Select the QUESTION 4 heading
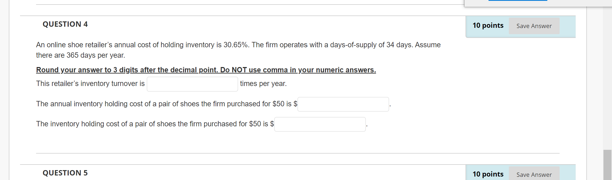The height and width of the screenshot is (180, 612). [x=65, y=24]
